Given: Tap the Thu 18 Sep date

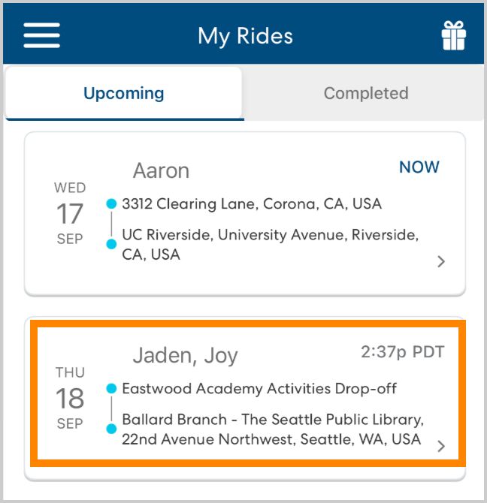Looking at the screenshot, I should 70,399.
